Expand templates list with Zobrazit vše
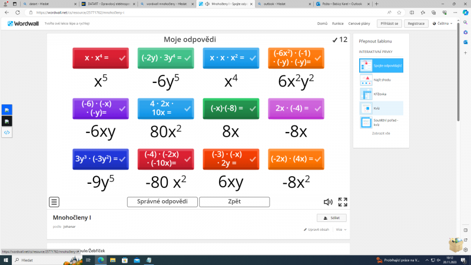 pos(381,133)
